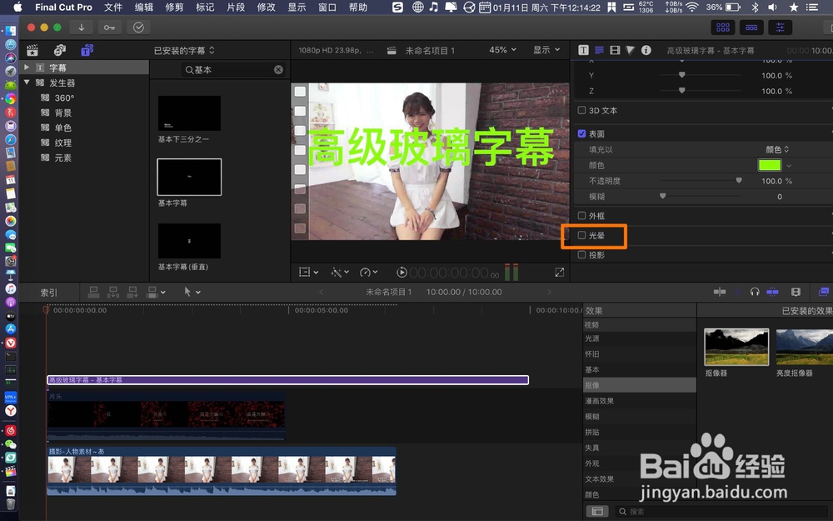This screenshot has width=833, height=521.
Task: Click the insert clip button
Action: [x=113, y=292]
